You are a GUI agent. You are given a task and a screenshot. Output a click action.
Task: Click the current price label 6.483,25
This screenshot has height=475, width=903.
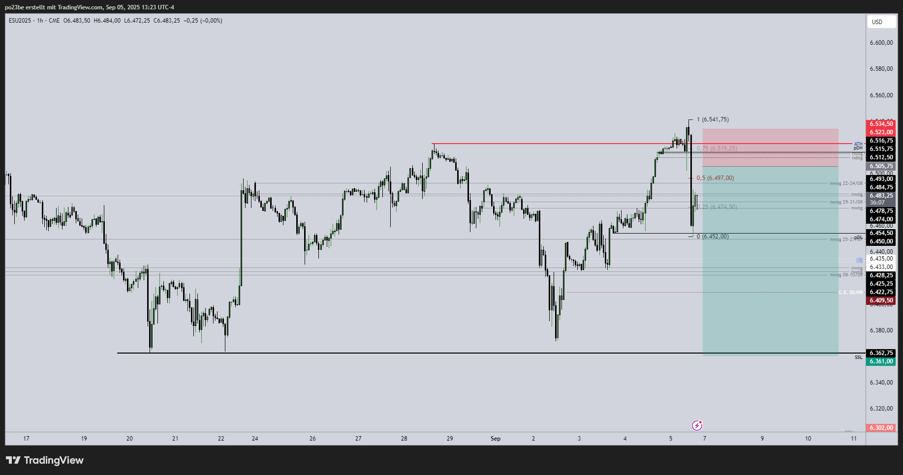point(881,196)
